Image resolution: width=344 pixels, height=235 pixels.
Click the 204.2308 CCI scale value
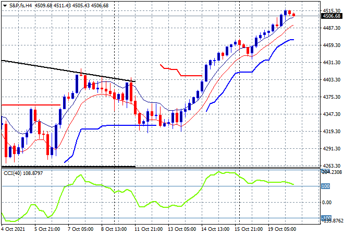pos(332,172)
